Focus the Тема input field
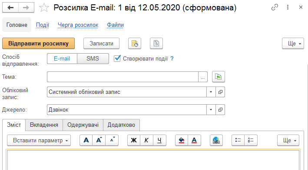The height and width of the screenshot is (170, 308). pos(123,77)
